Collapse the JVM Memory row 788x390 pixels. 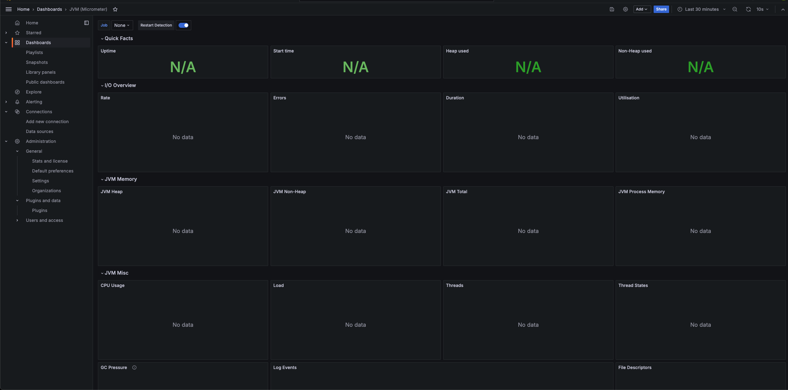click(x=102, y=179)
